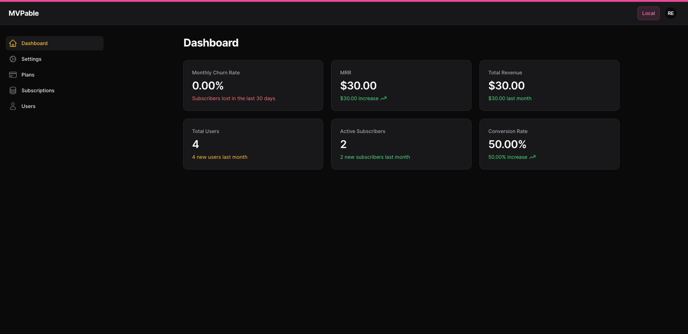This screenshot has width=688, height=334.
Task: Open the RE profile avatar
Action: tap(670, 13)
